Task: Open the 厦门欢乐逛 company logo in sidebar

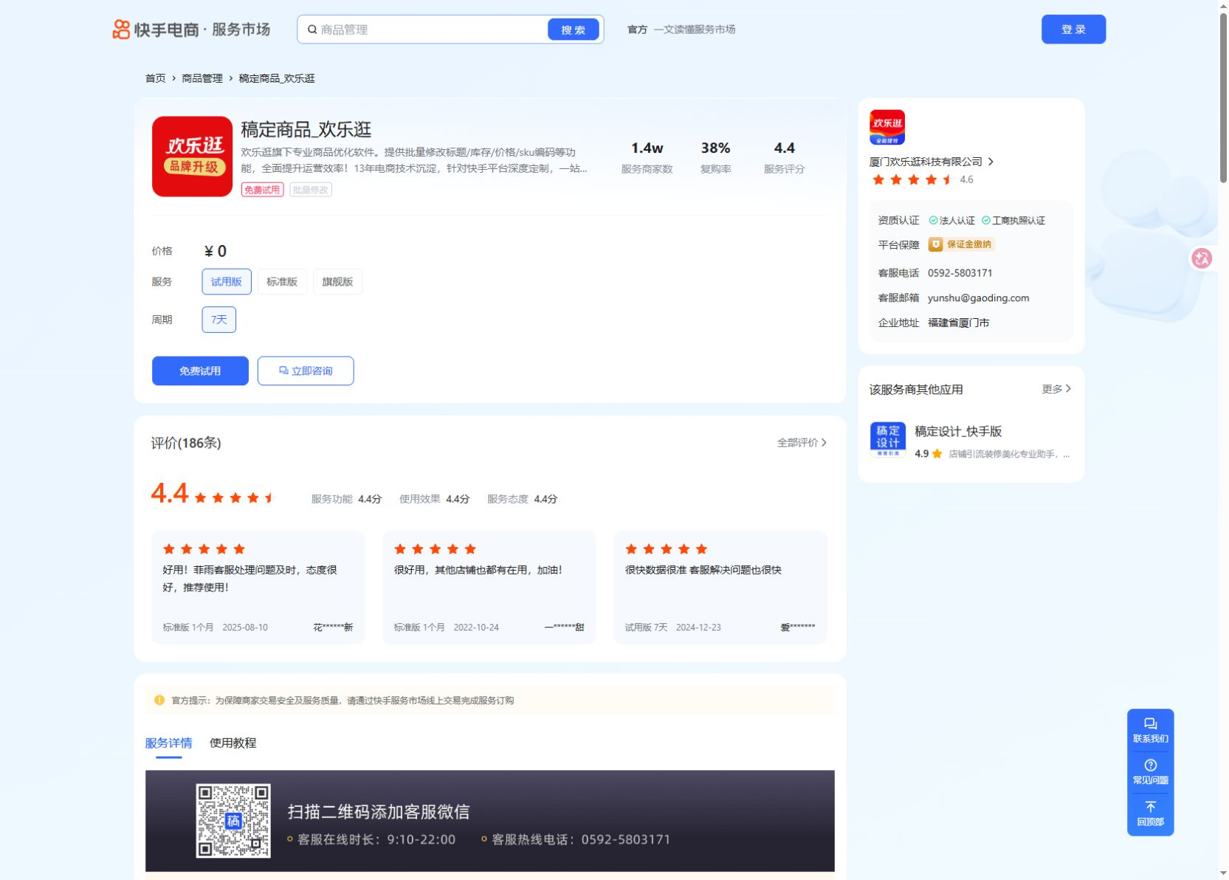Action: click(887, 127)
